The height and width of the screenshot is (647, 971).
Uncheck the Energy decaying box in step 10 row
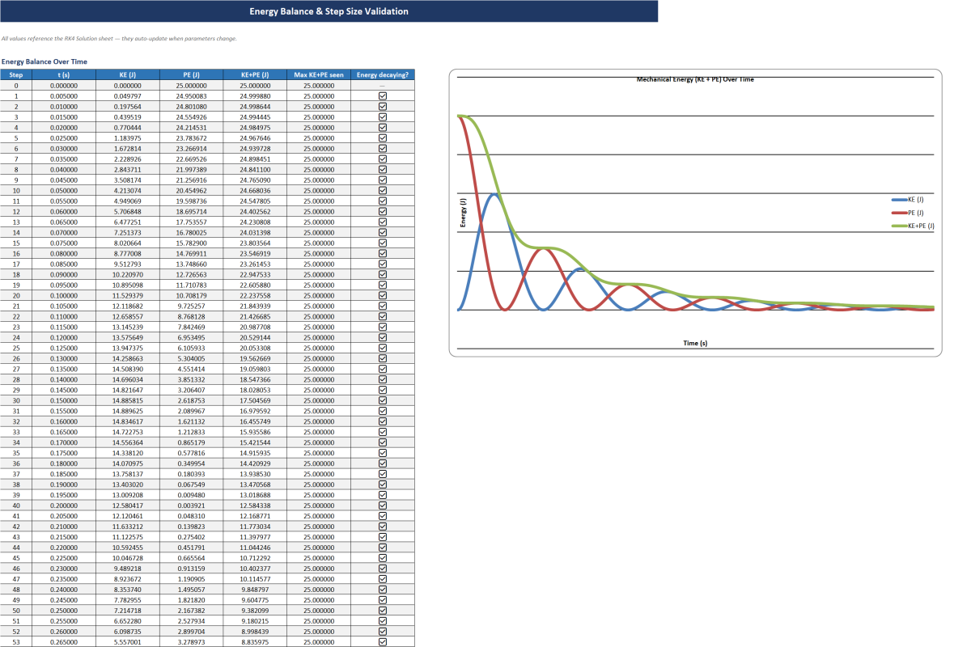[383, 190]
